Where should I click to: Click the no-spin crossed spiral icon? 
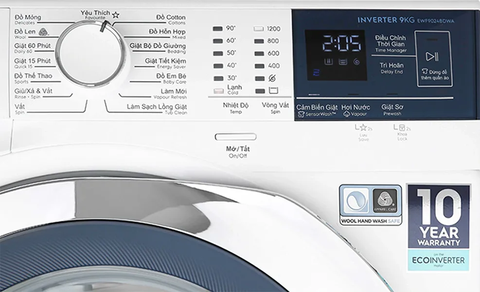(x=272, y=78)
